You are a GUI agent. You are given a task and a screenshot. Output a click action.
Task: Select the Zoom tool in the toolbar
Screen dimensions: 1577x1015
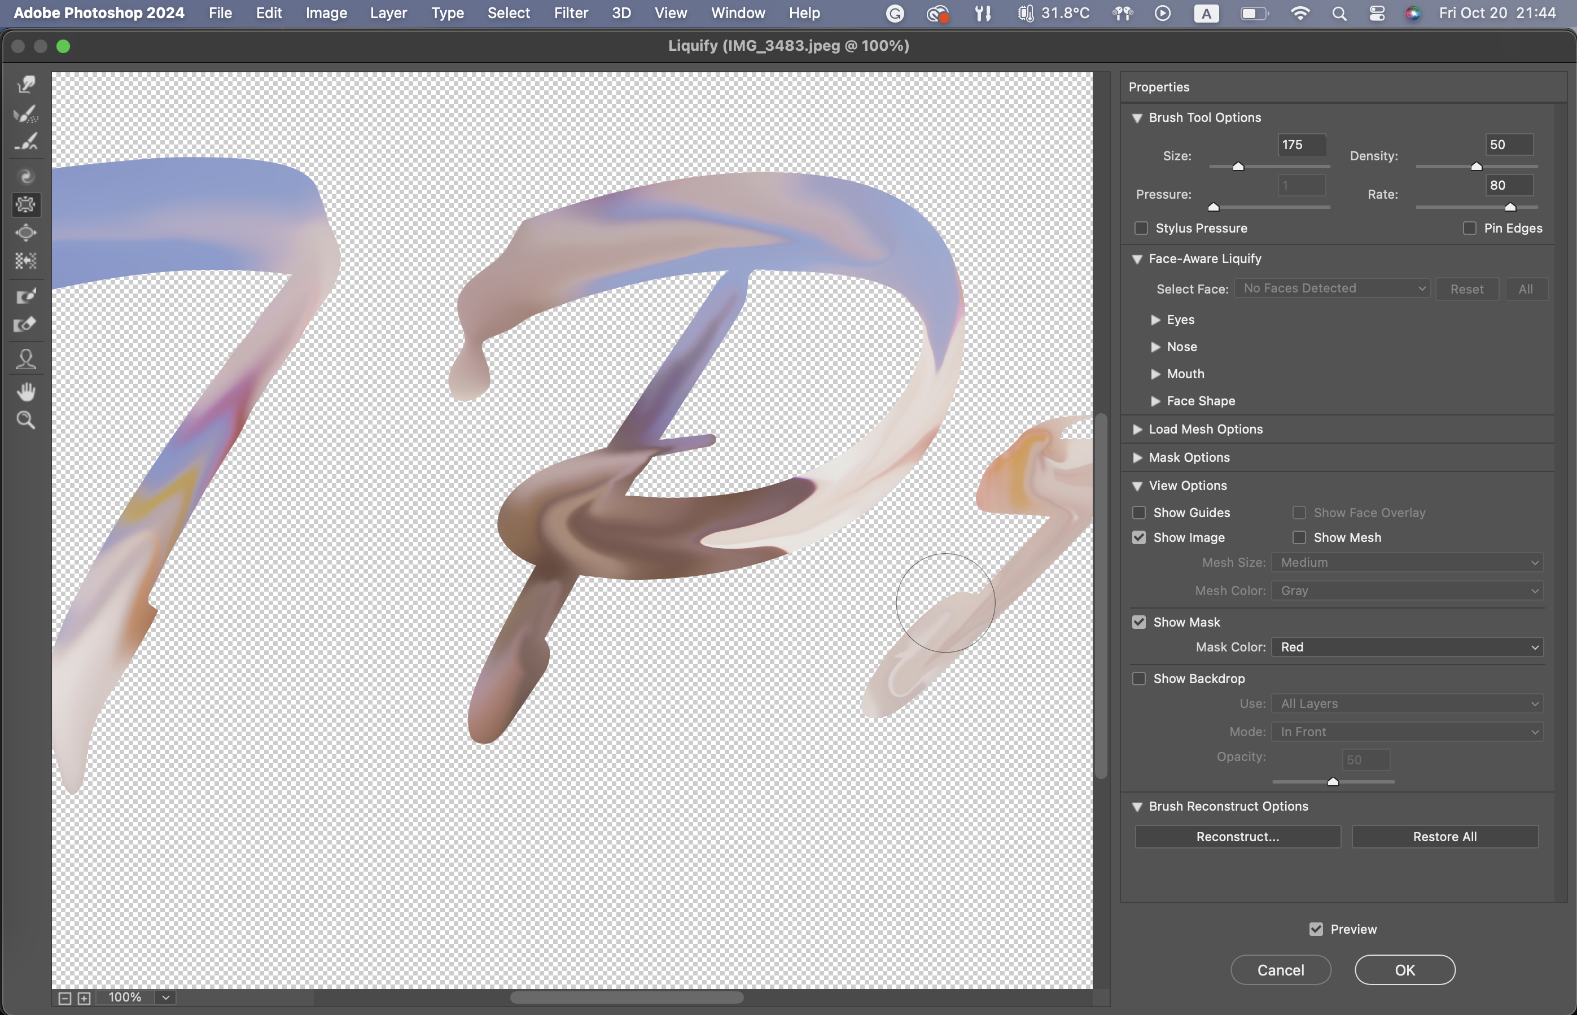[27, 421]
